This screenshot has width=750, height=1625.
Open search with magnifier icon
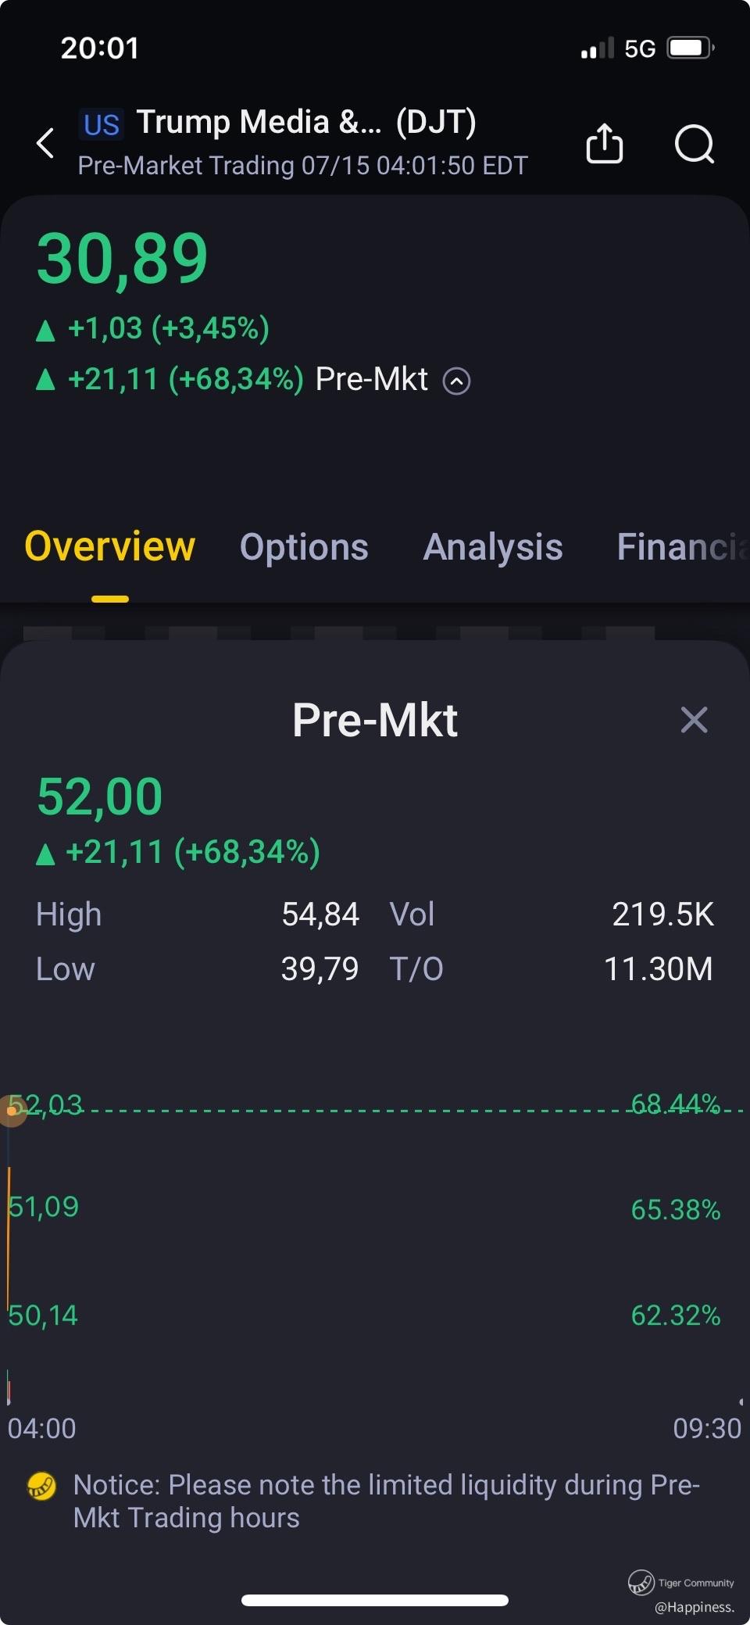[x=694, y=144]
